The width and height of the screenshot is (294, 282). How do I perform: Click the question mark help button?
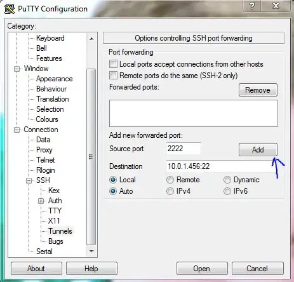point(252,6)
